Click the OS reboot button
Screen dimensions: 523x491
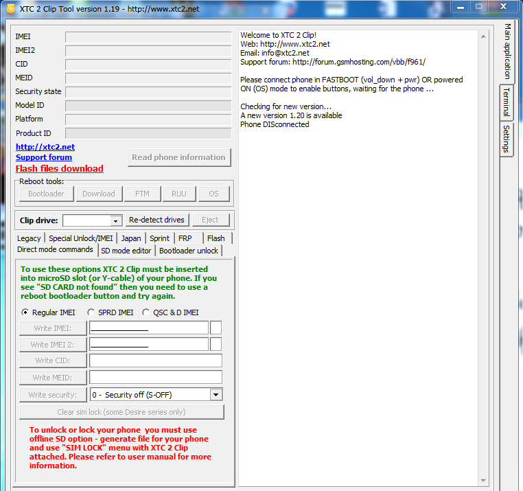pos(214,194)
